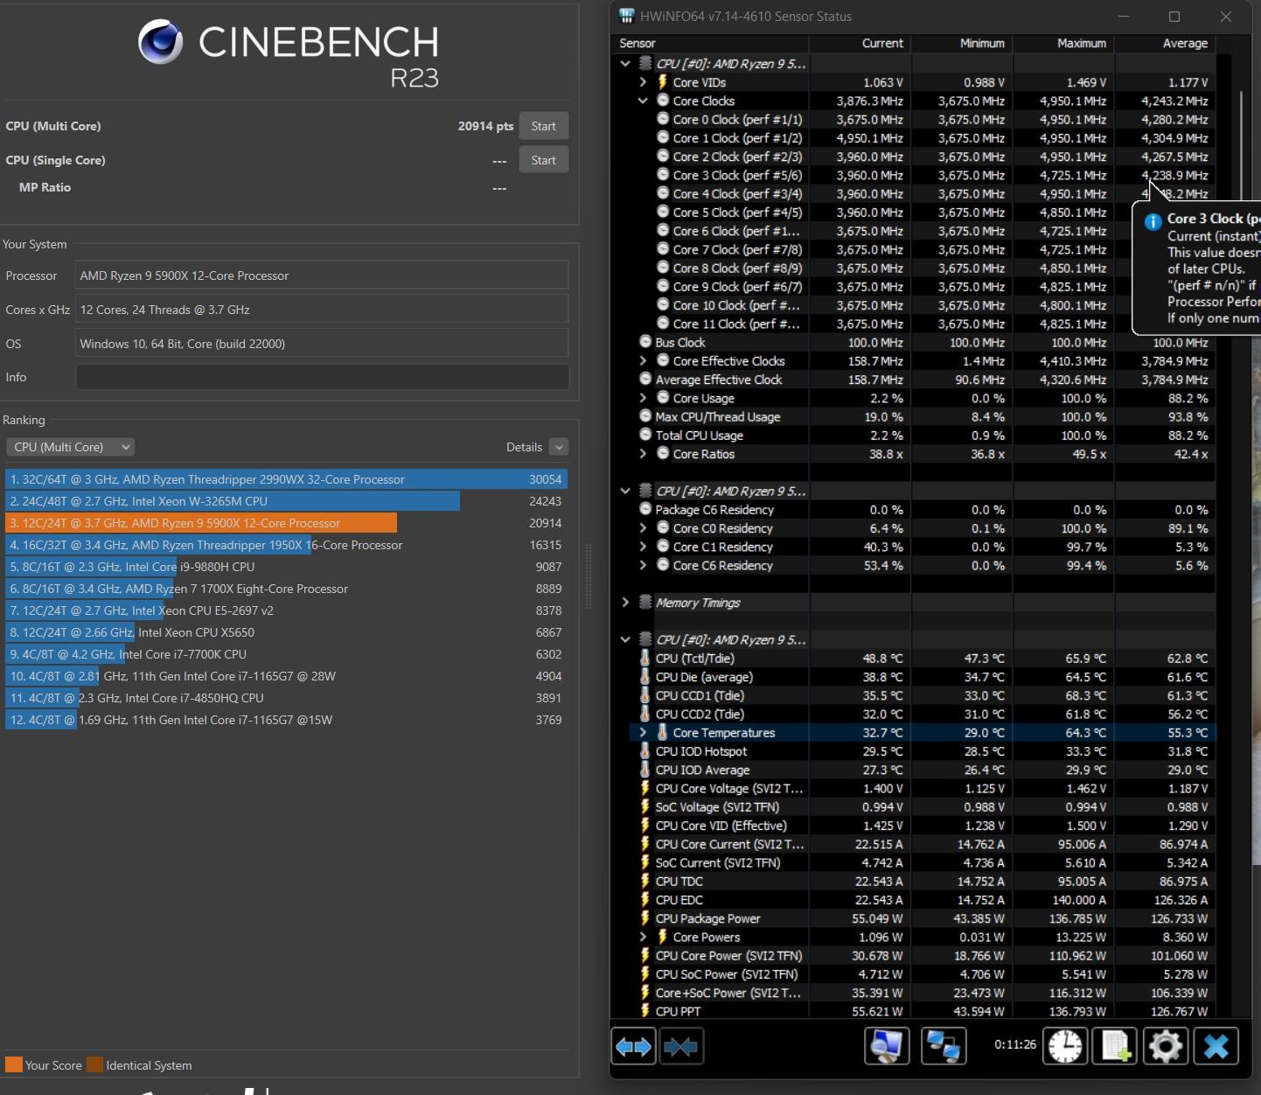
Task: Expand the Core Powers row
Action: [643, 937]
